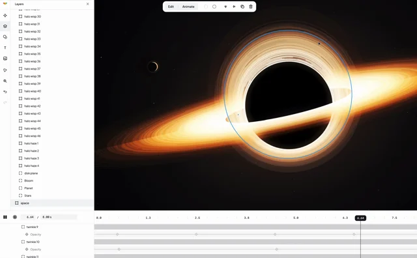Viewport: 417px width, 258px height.
Task: Click the redo arrow in the sidebar
Action: (5, 103)
